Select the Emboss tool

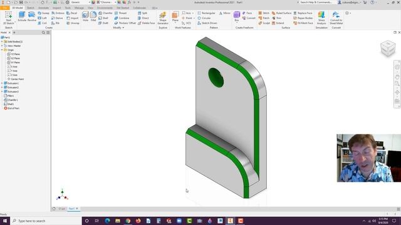(x=58, y=13)
